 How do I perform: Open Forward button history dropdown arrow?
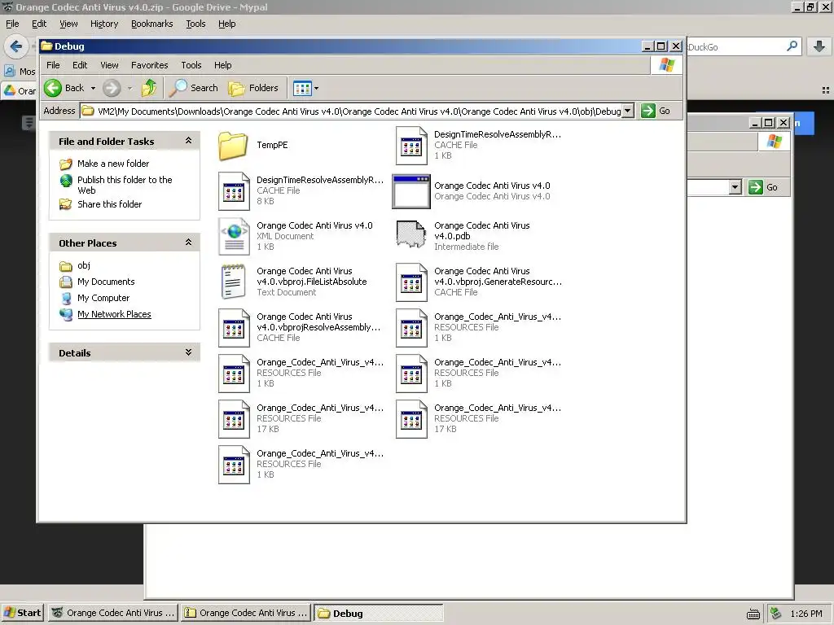[129, 88]
